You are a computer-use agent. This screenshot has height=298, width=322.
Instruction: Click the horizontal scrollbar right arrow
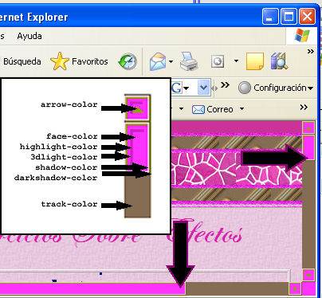[295, 288]
